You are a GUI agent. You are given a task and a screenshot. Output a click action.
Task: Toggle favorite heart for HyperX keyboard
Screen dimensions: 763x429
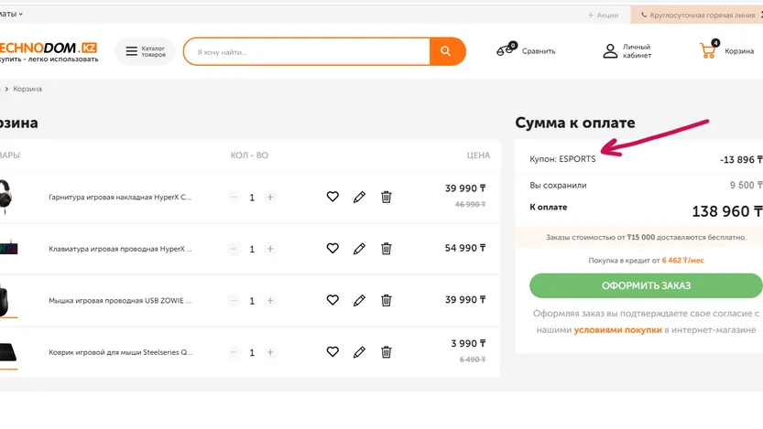332,249
